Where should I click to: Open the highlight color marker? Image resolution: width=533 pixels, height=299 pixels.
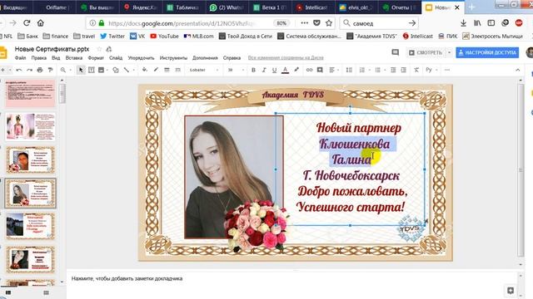(x=296, y=70)
